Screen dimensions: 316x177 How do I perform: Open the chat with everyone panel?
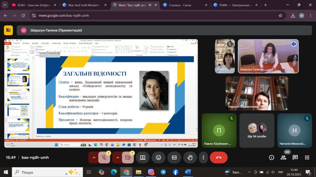pos(295,158)
